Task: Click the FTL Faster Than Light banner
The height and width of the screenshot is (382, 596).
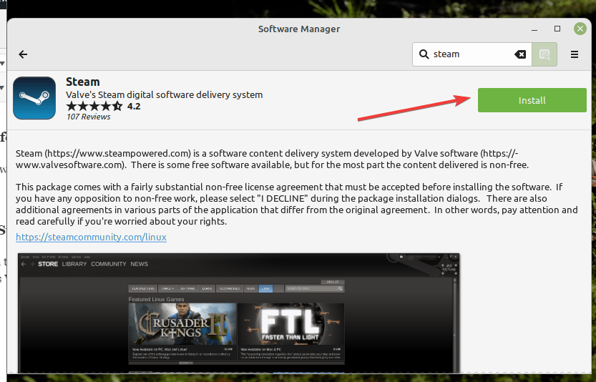Action: tap(291, 324)
